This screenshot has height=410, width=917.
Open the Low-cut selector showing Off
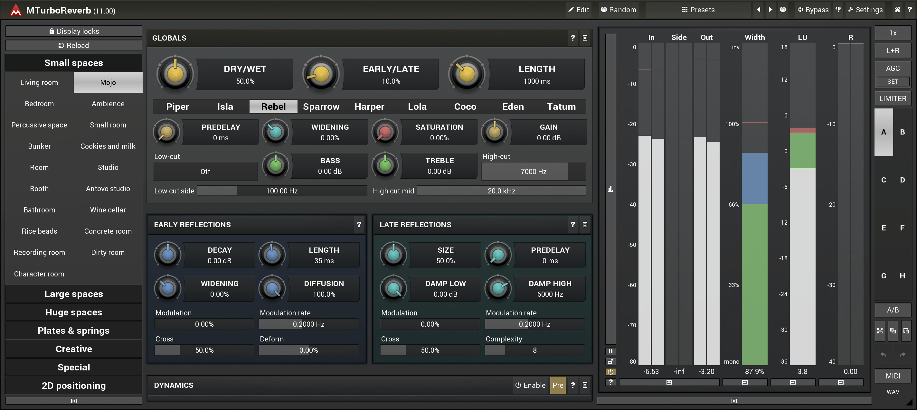coord(205,171)
